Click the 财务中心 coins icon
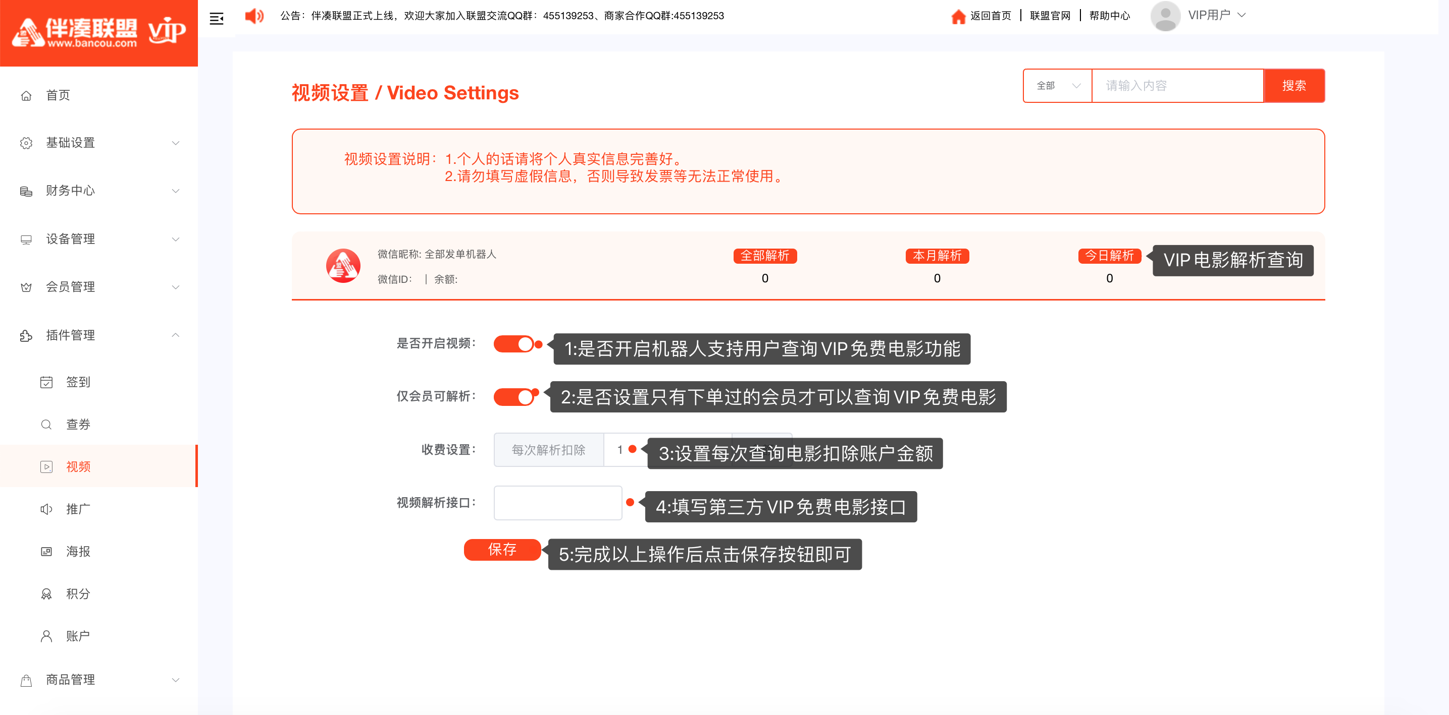Viewport: 1449px width, 715px height. [26, 191]
